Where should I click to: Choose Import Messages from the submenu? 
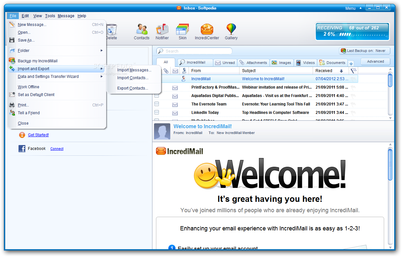pyautogui.click(x=134, y=70)
